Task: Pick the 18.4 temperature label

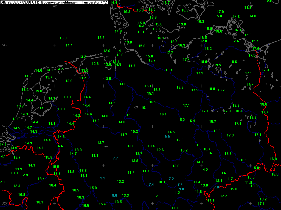Action: (250, 85)
